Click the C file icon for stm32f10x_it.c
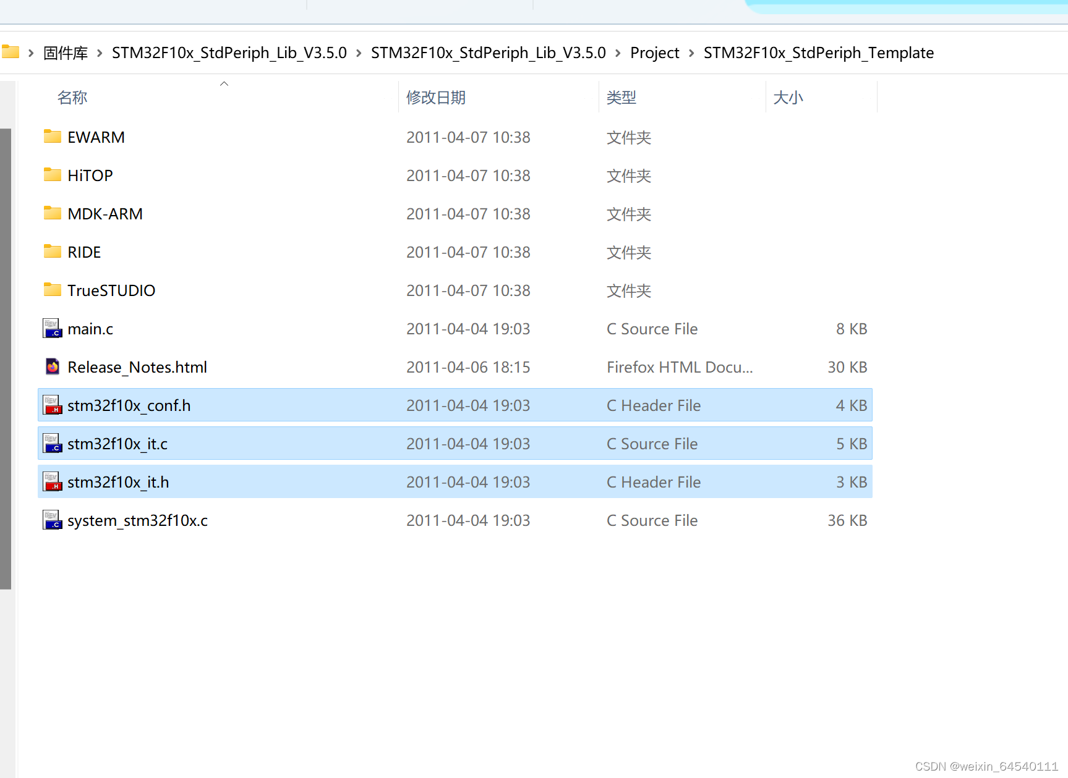Screen dimensions: 1068x778 pyautogui.click(x=52, y=443)
